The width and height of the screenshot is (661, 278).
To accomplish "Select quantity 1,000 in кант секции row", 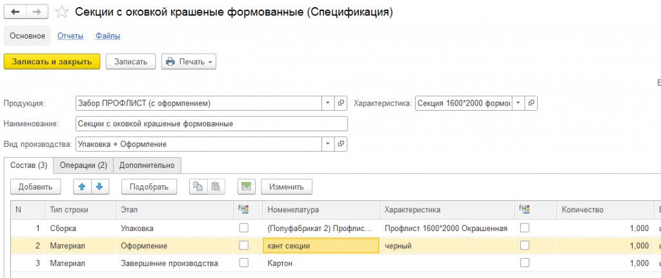I will pos(605,246).
